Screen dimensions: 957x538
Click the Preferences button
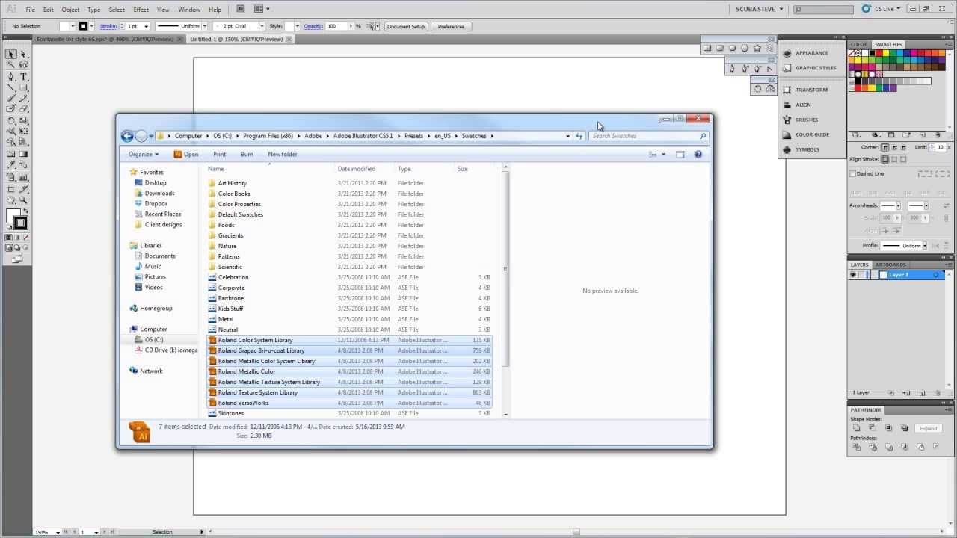(x=451, y=26)
